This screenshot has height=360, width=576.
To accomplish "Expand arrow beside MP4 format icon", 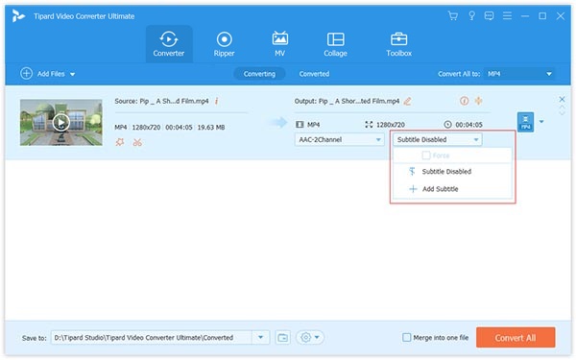I will tap(541, 122).
